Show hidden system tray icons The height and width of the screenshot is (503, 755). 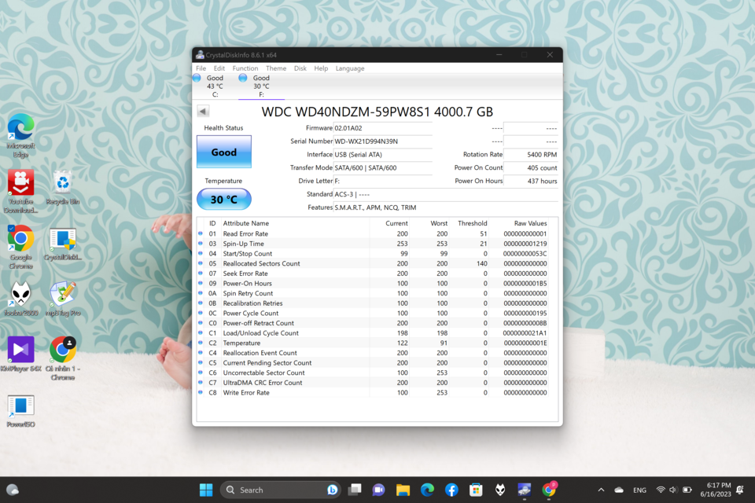[601, 490]
